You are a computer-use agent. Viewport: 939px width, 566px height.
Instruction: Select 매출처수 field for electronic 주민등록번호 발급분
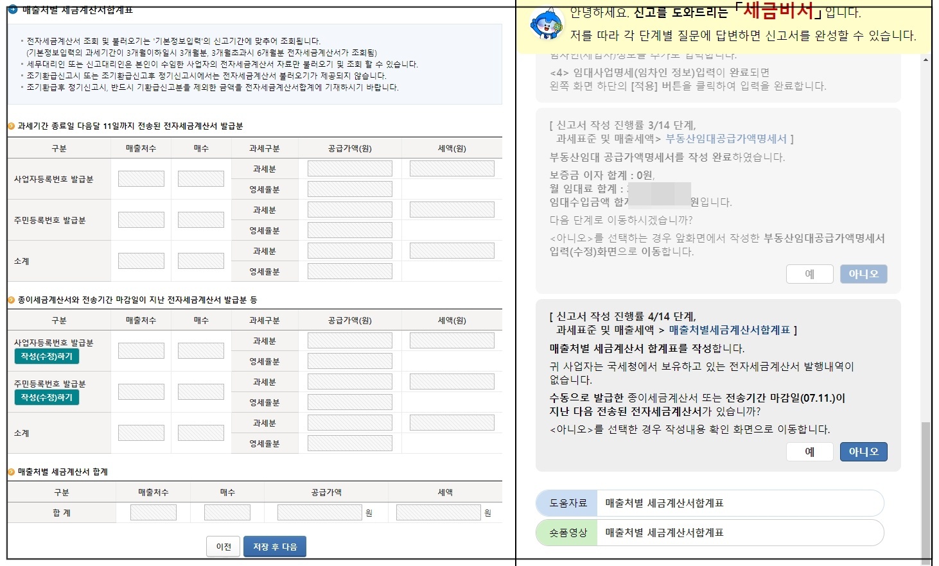pyautogui.click(x=141, y=219)
